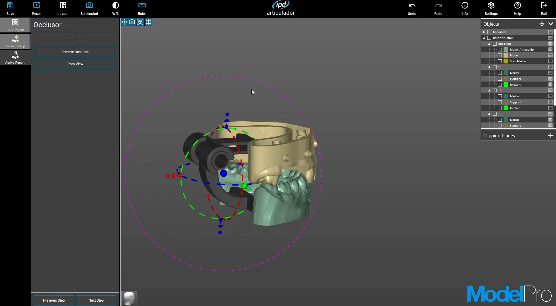556x306 pixels.
Task: Toggle checkbox for Implant under 11
Action: [500, 84]
